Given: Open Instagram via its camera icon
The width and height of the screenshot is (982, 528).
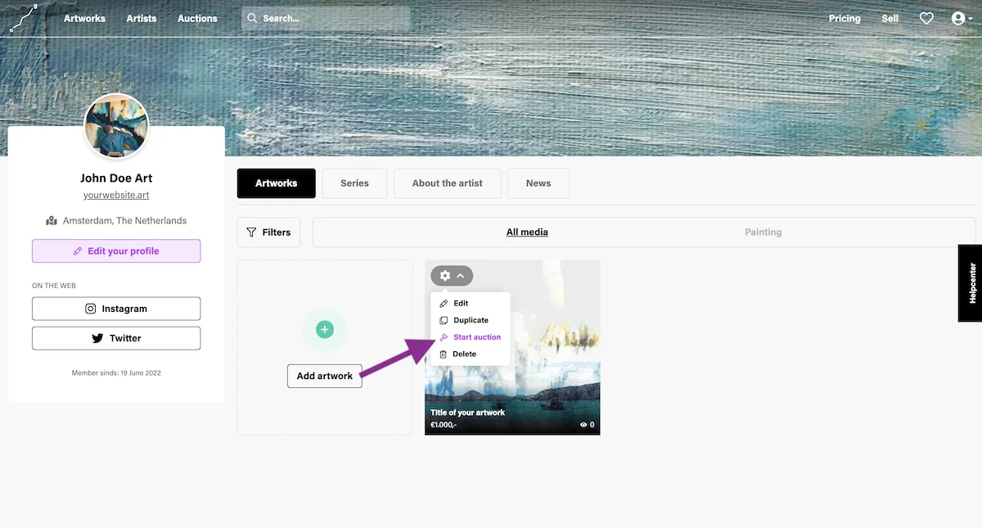Looking at the screenshot, I should (90, 309).
